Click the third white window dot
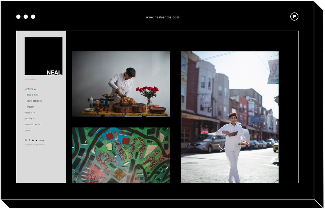325x209 pixels. click(x=33, y=17)
